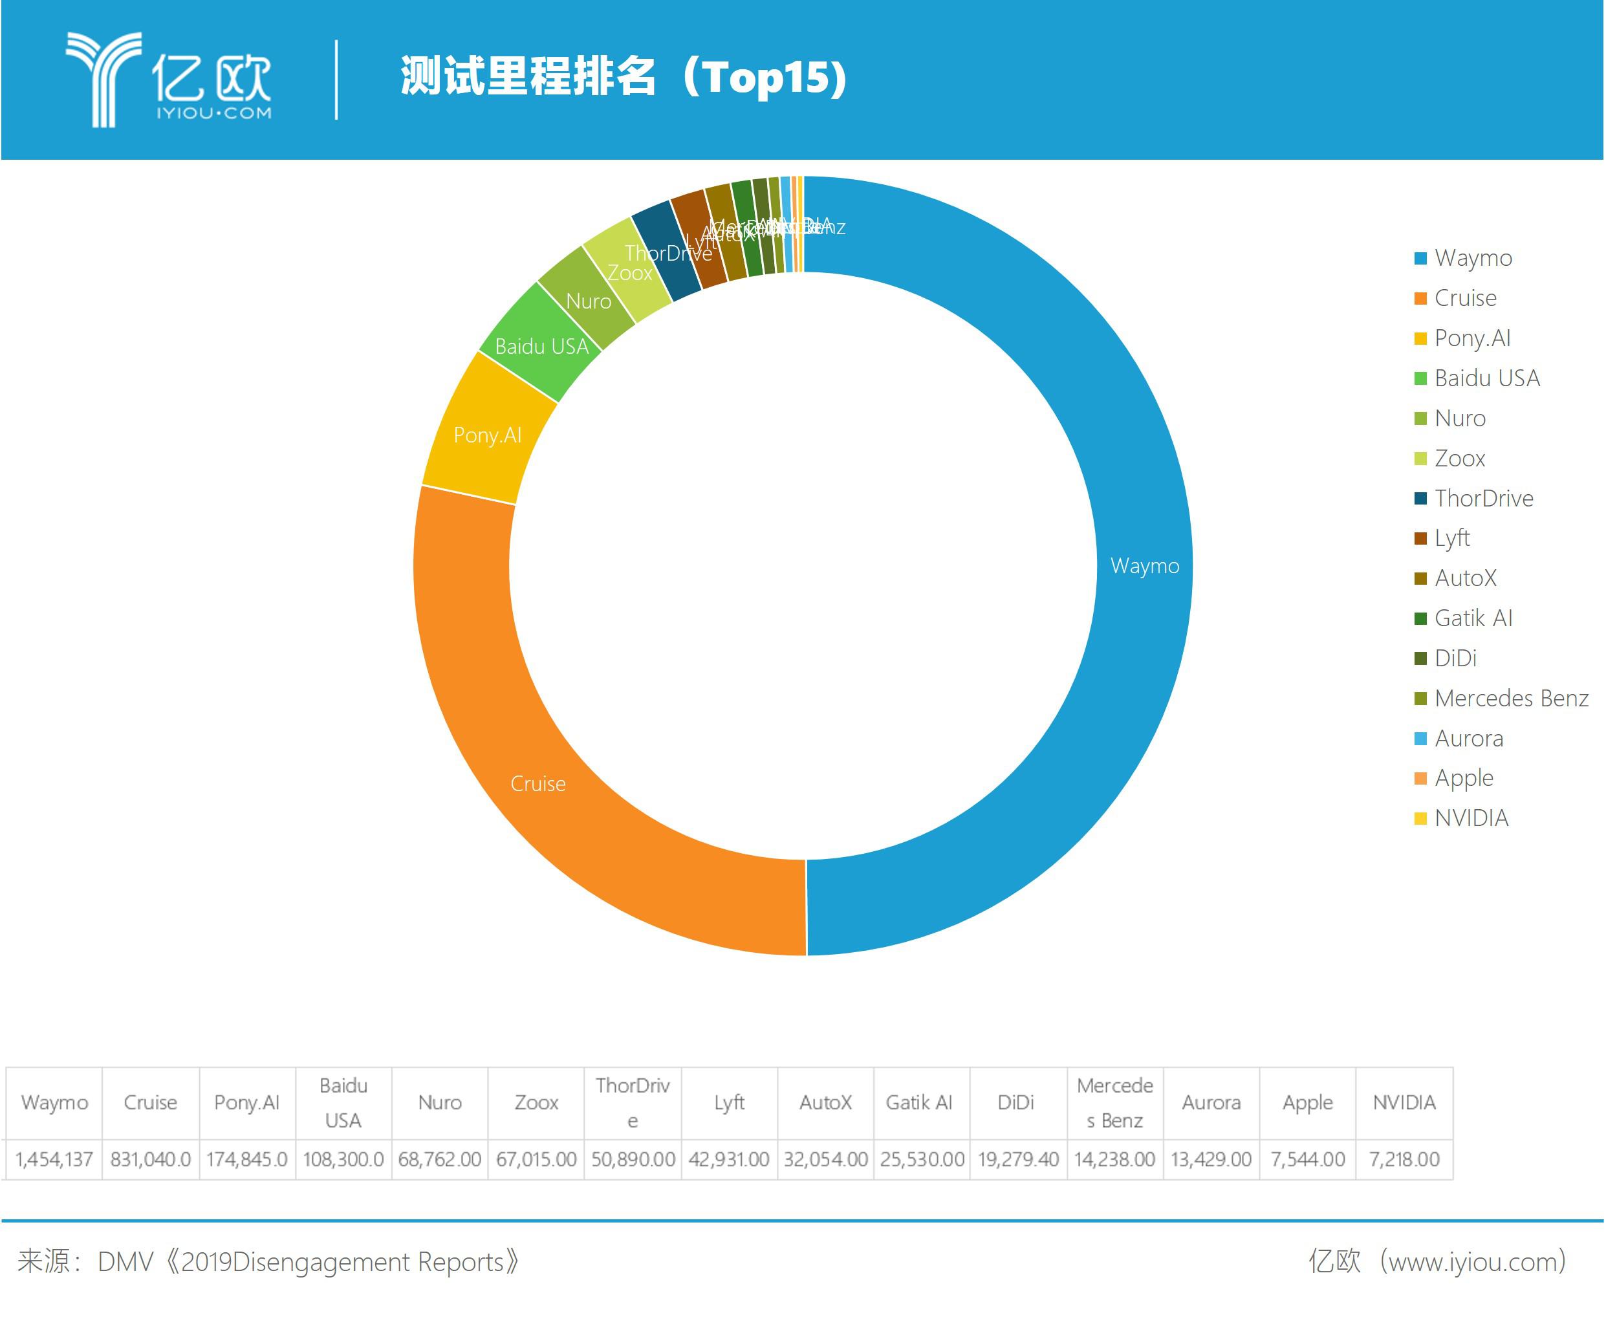Click the Nuro label on the donut
This screenshot has height=1326, width=1606.
[x=588, y=301]
